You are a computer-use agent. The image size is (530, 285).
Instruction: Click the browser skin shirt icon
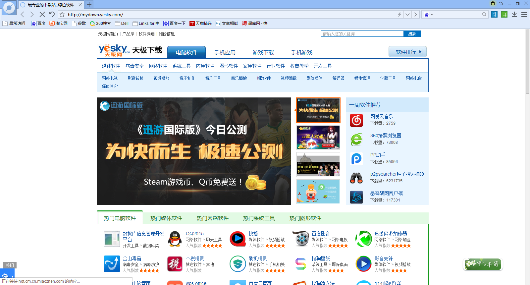tap(501, 3)
